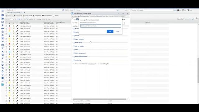This screenshot has width=199, height=112.
Task: Expand the Software Management section
Action: pos(74,57)
